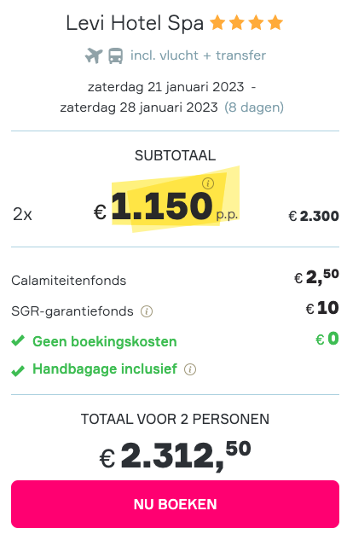Click incl. vlucht + transfer text
Viewport: 347px width, 540px height.
click(x=198, y=55)
